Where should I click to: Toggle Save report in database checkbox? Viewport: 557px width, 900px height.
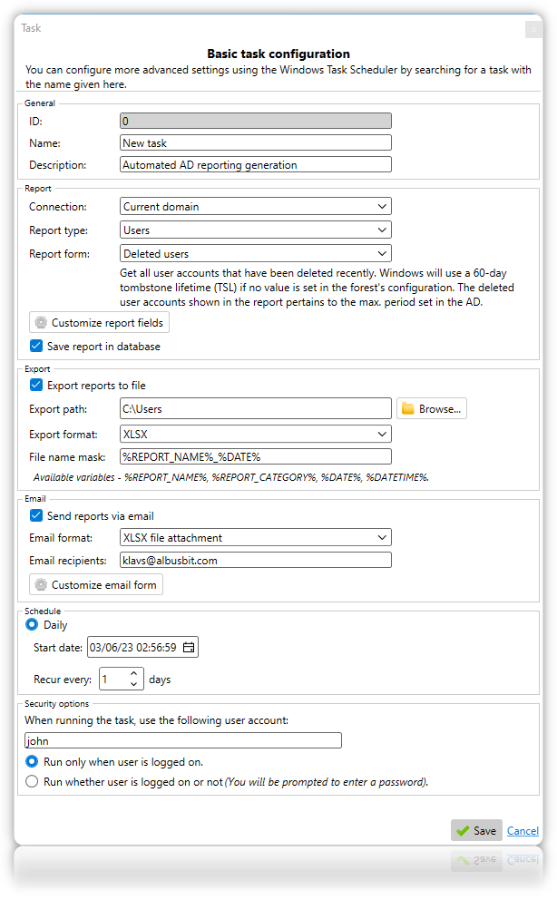36,346
